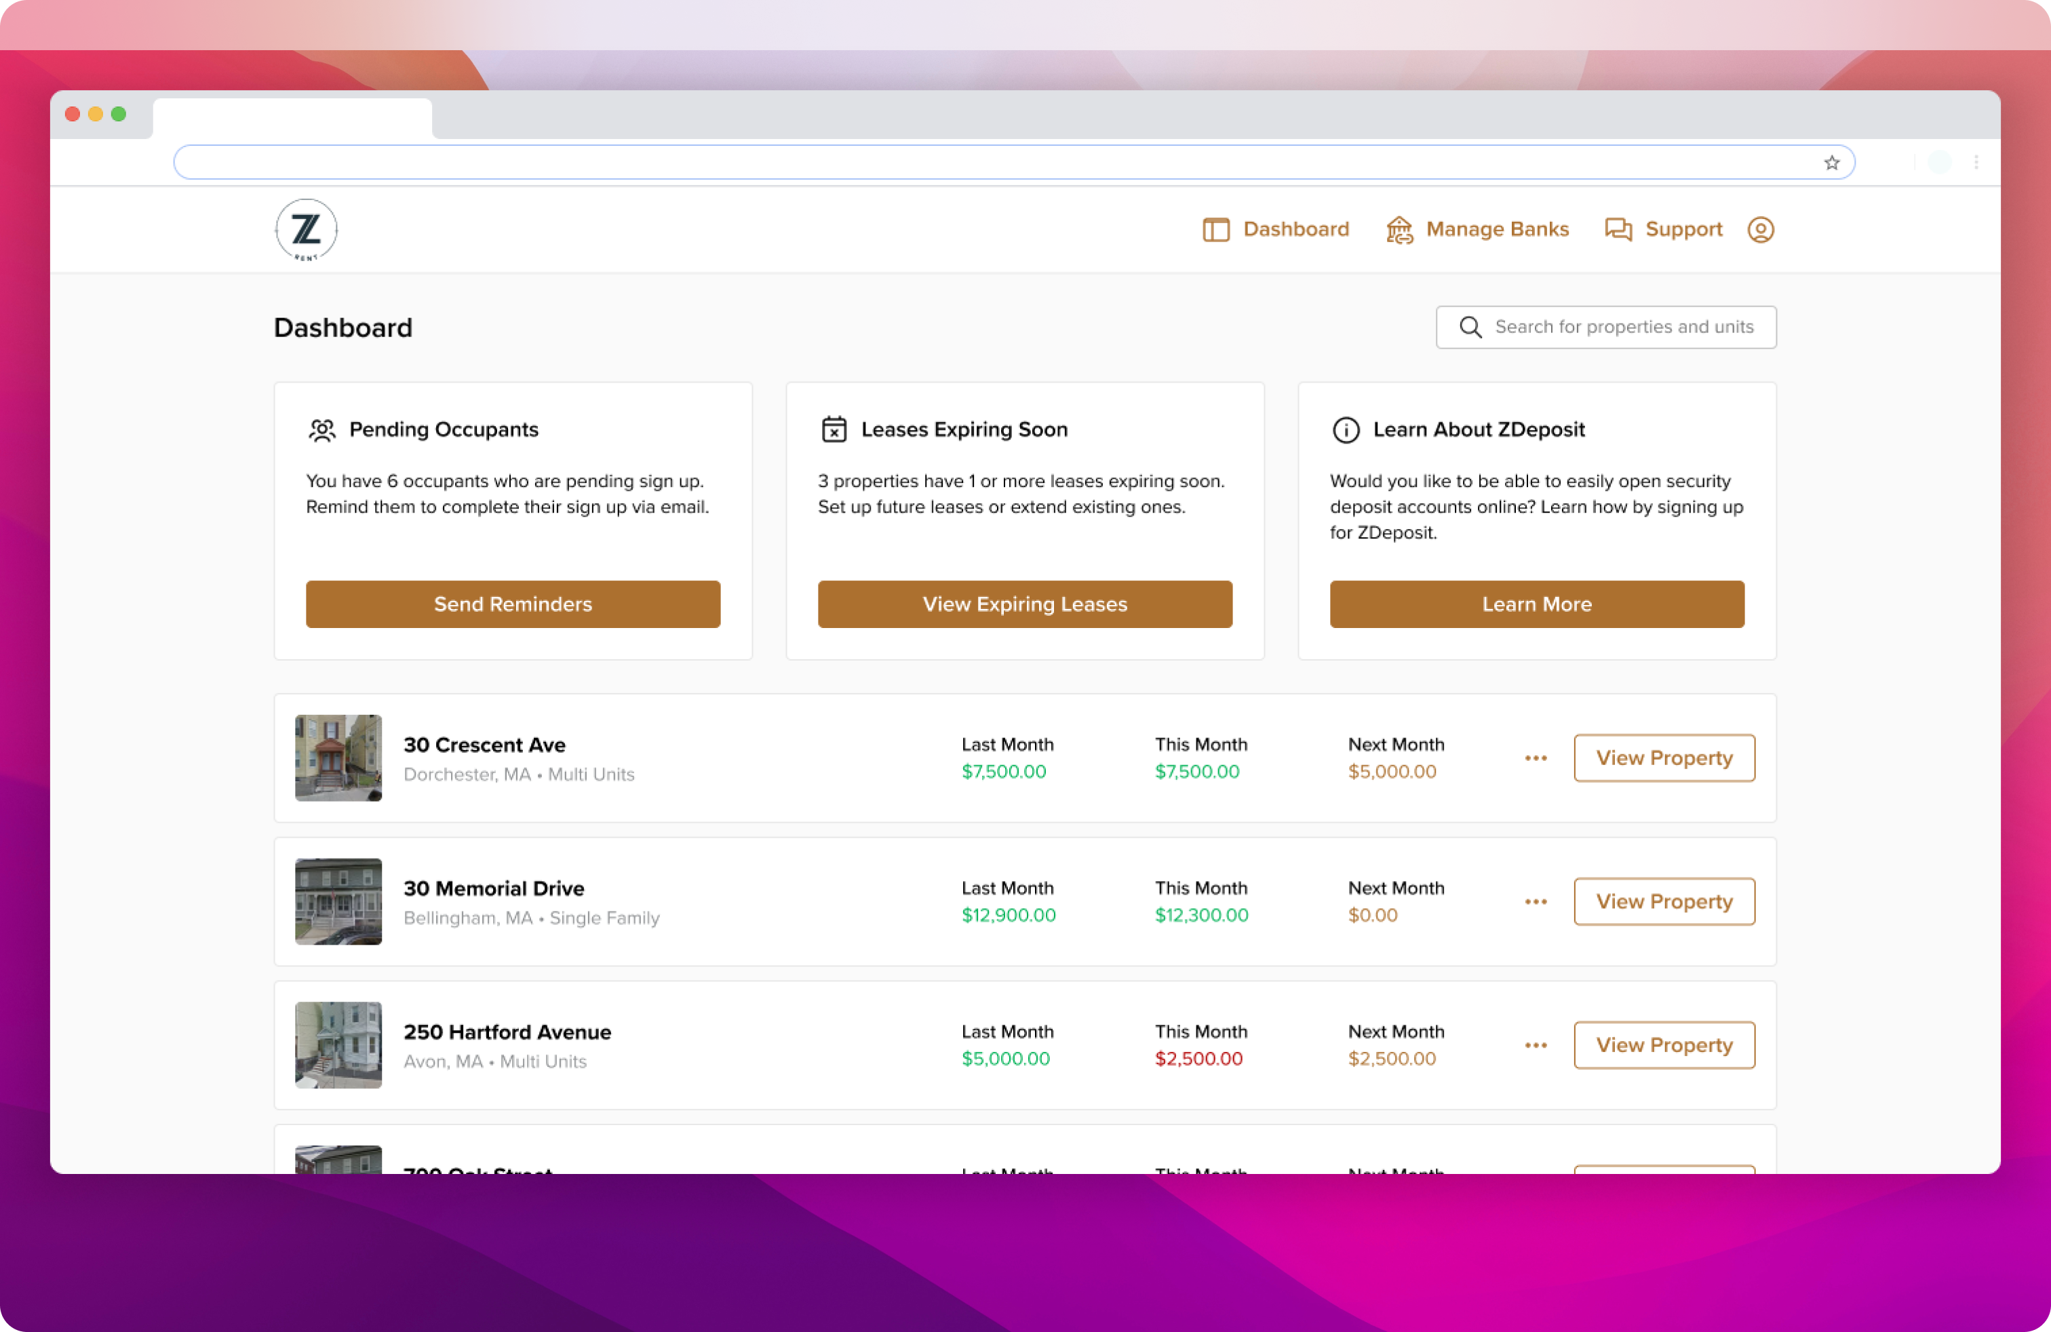Click the Learn More button
The image size is (2051, 1332).
coord(1537,604)
